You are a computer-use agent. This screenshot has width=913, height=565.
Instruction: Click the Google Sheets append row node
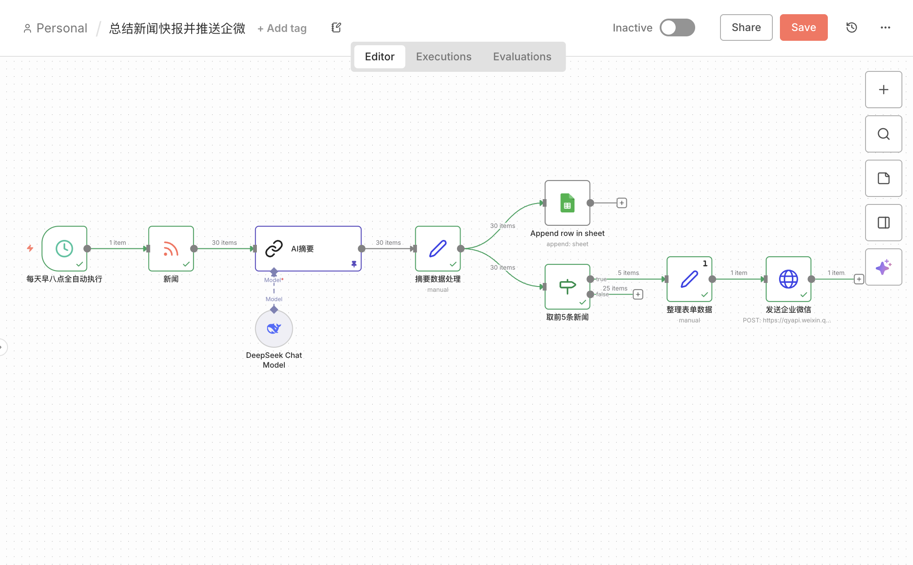pyautogui.click(x=567, y=203)
